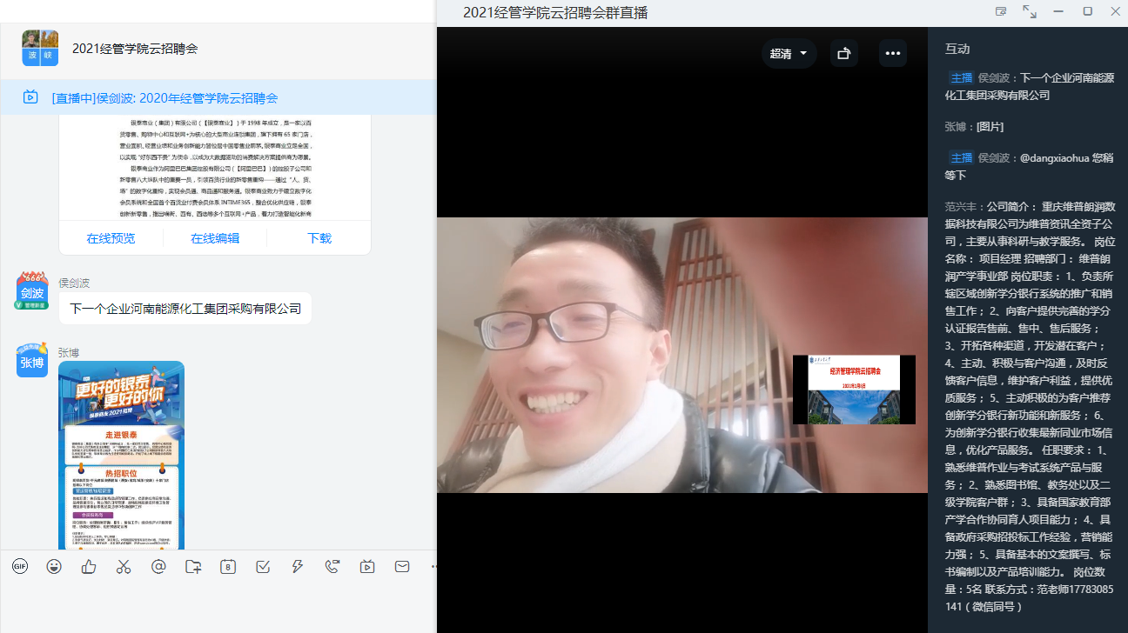Open the GIF picker in chat toolbar

point(20,567)
